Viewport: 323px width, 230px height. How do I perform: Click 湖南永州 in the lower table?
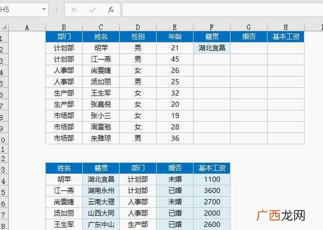coord(101,190)
